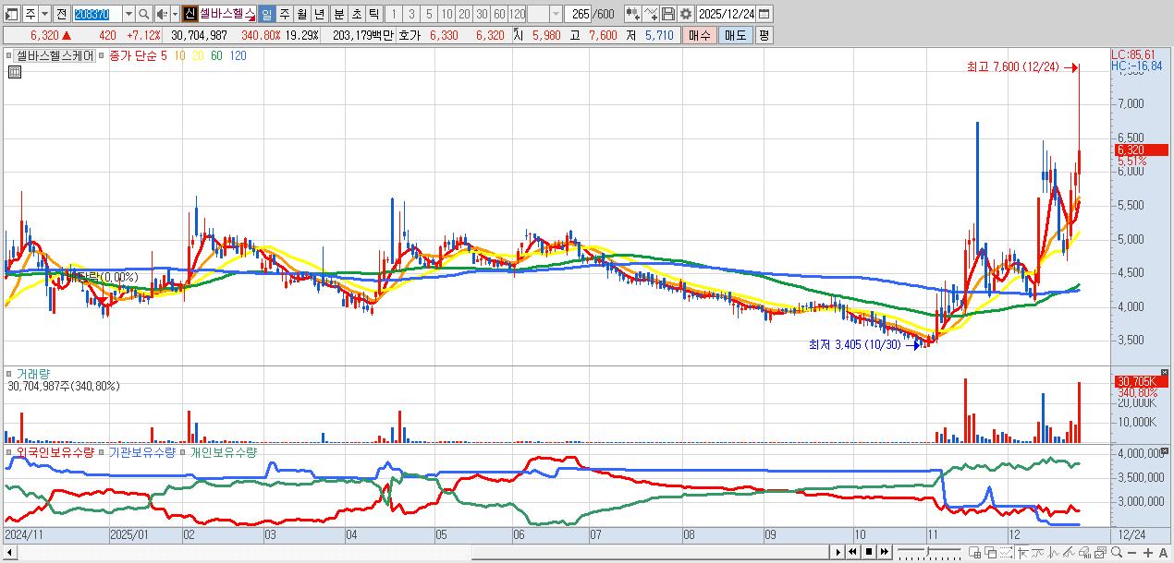
Task: Click the 거래량 volume panel label
Action: point(33,374)
